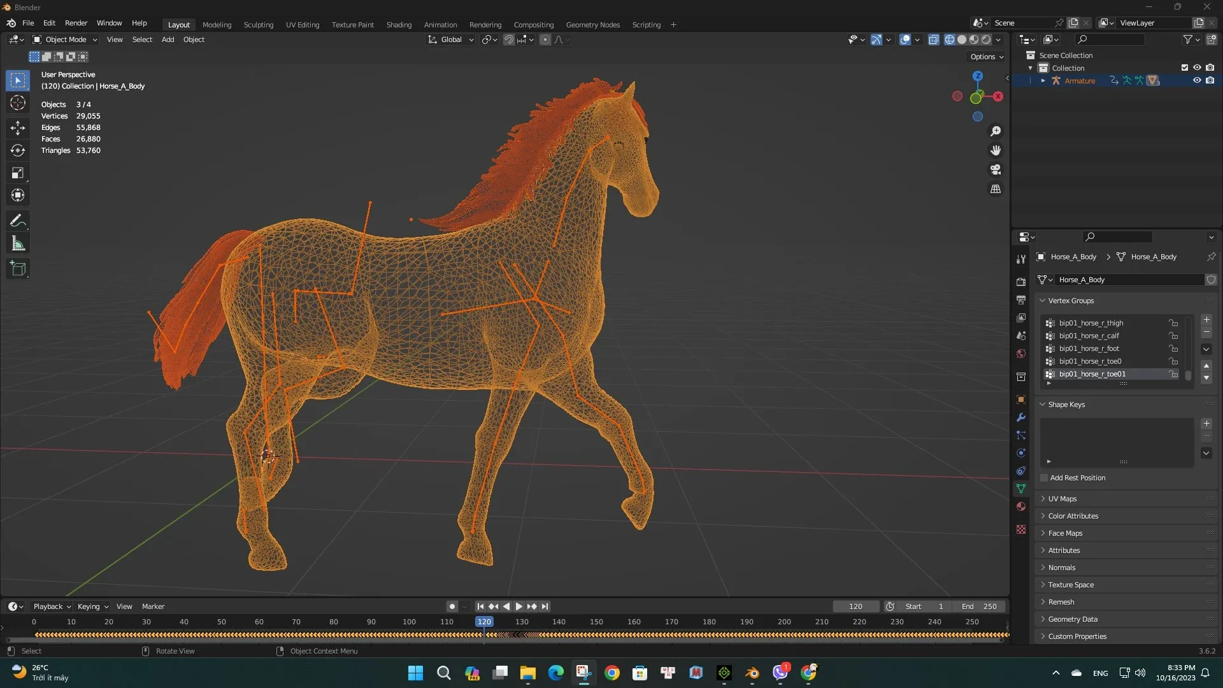
Task: Click the pan view hand icon
Action: [996, 150]
